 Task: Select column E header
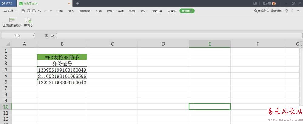[x=209, y=44]
